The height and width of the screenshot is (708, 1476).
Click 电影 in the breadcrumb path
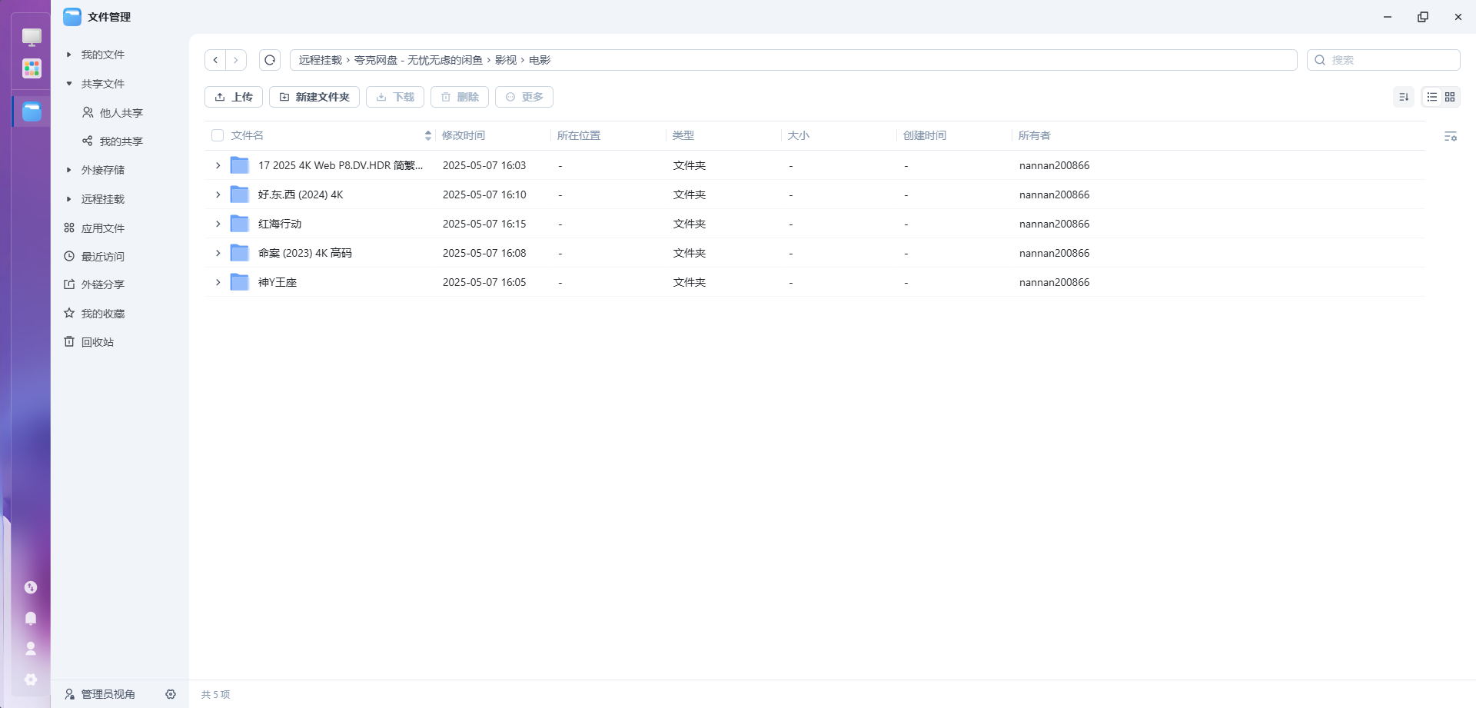(x=540, y=60)
